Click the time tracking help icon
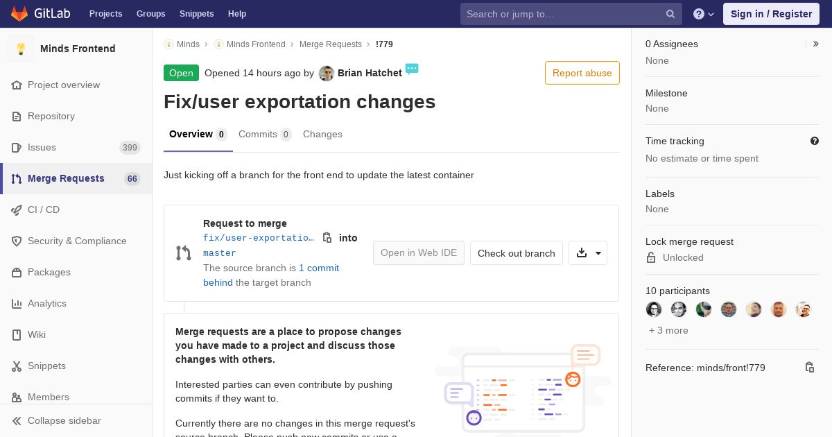Viewport: 832px width, 437px height. tap(815, 141)
